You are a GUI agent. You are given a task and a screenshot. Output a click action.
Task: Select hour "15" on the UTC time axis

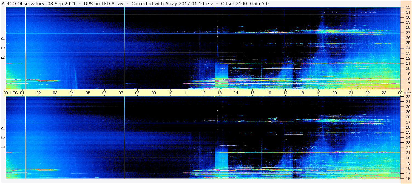[252, 93]
